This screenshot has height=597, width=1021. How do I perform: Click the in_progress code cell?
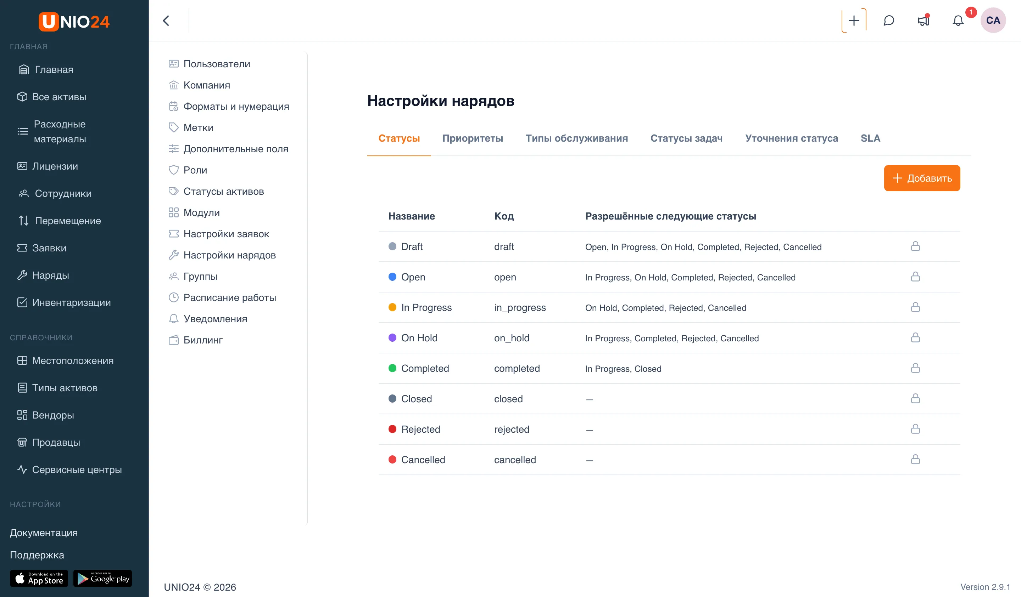(x=520, y=308)
